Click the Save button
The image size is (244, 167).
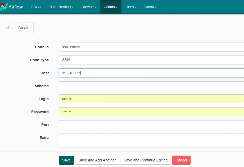pyautogui.click(x=66, y=160)
